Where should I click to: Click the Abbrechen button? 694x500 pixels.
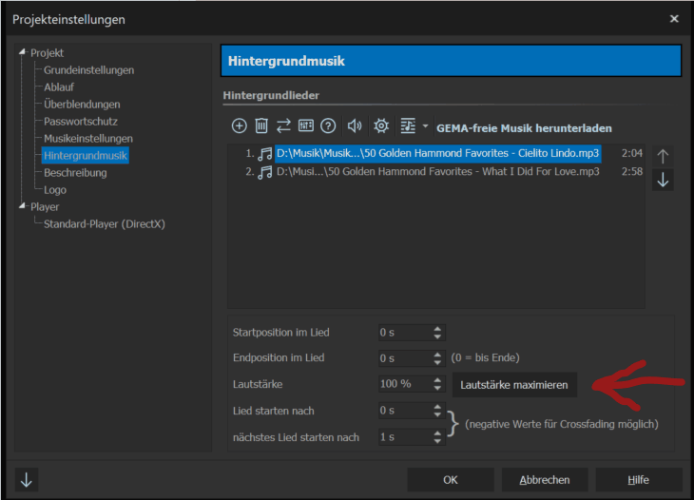[545, 480]
